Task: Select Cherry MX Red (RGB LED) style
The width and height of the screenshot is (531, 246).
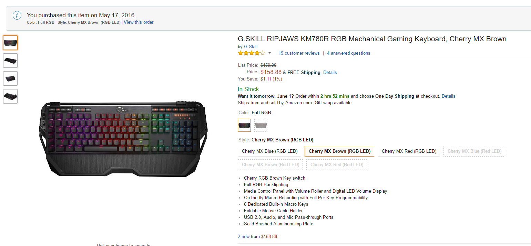Action: [409, 151]
